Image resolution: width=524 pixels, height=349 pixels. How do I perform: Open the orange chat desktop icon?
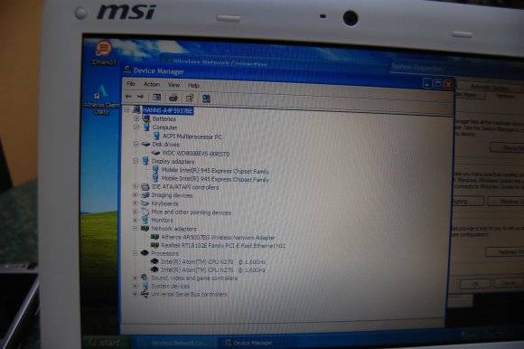(x=104, y=52)
